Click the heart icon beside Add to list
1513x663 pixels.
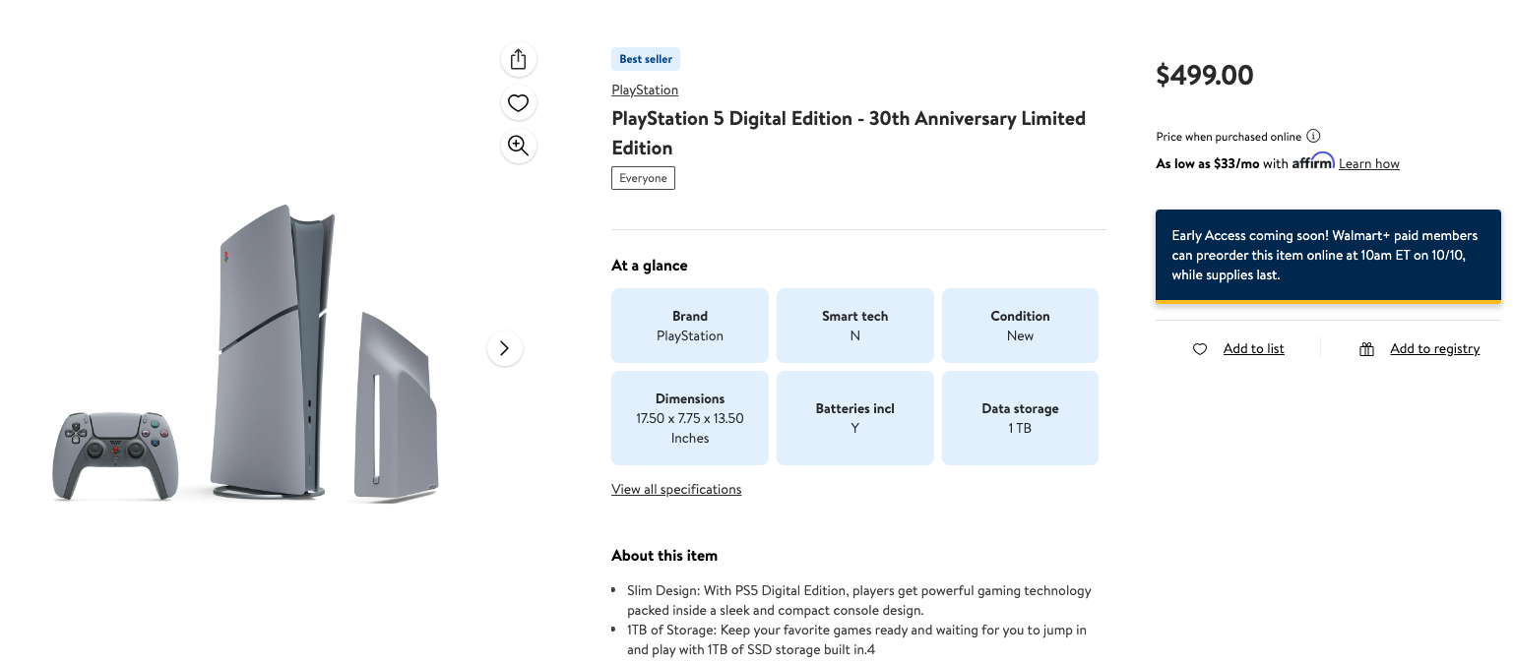[x=1200, y=348]
